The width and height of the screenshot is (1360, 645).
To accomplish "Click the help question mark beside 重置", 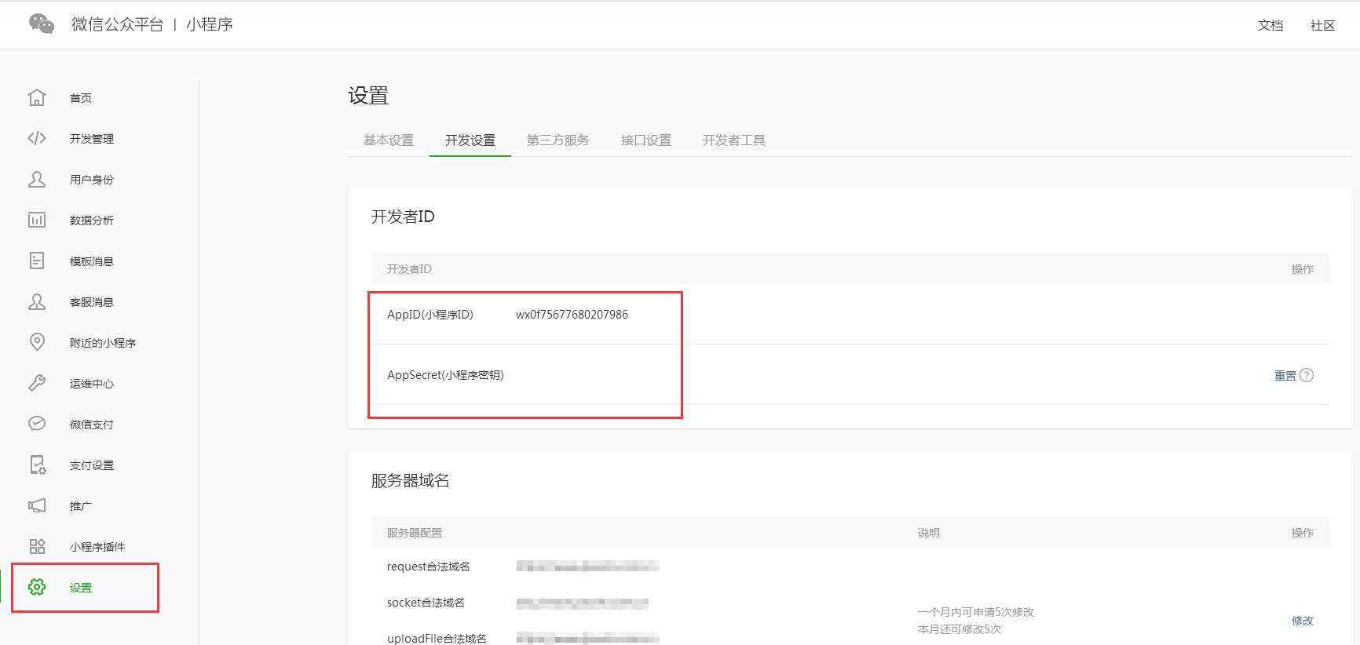I will click(x=1307, y=375).
